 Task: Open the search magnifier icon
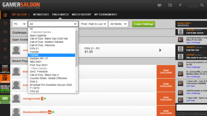pos(202,5)
